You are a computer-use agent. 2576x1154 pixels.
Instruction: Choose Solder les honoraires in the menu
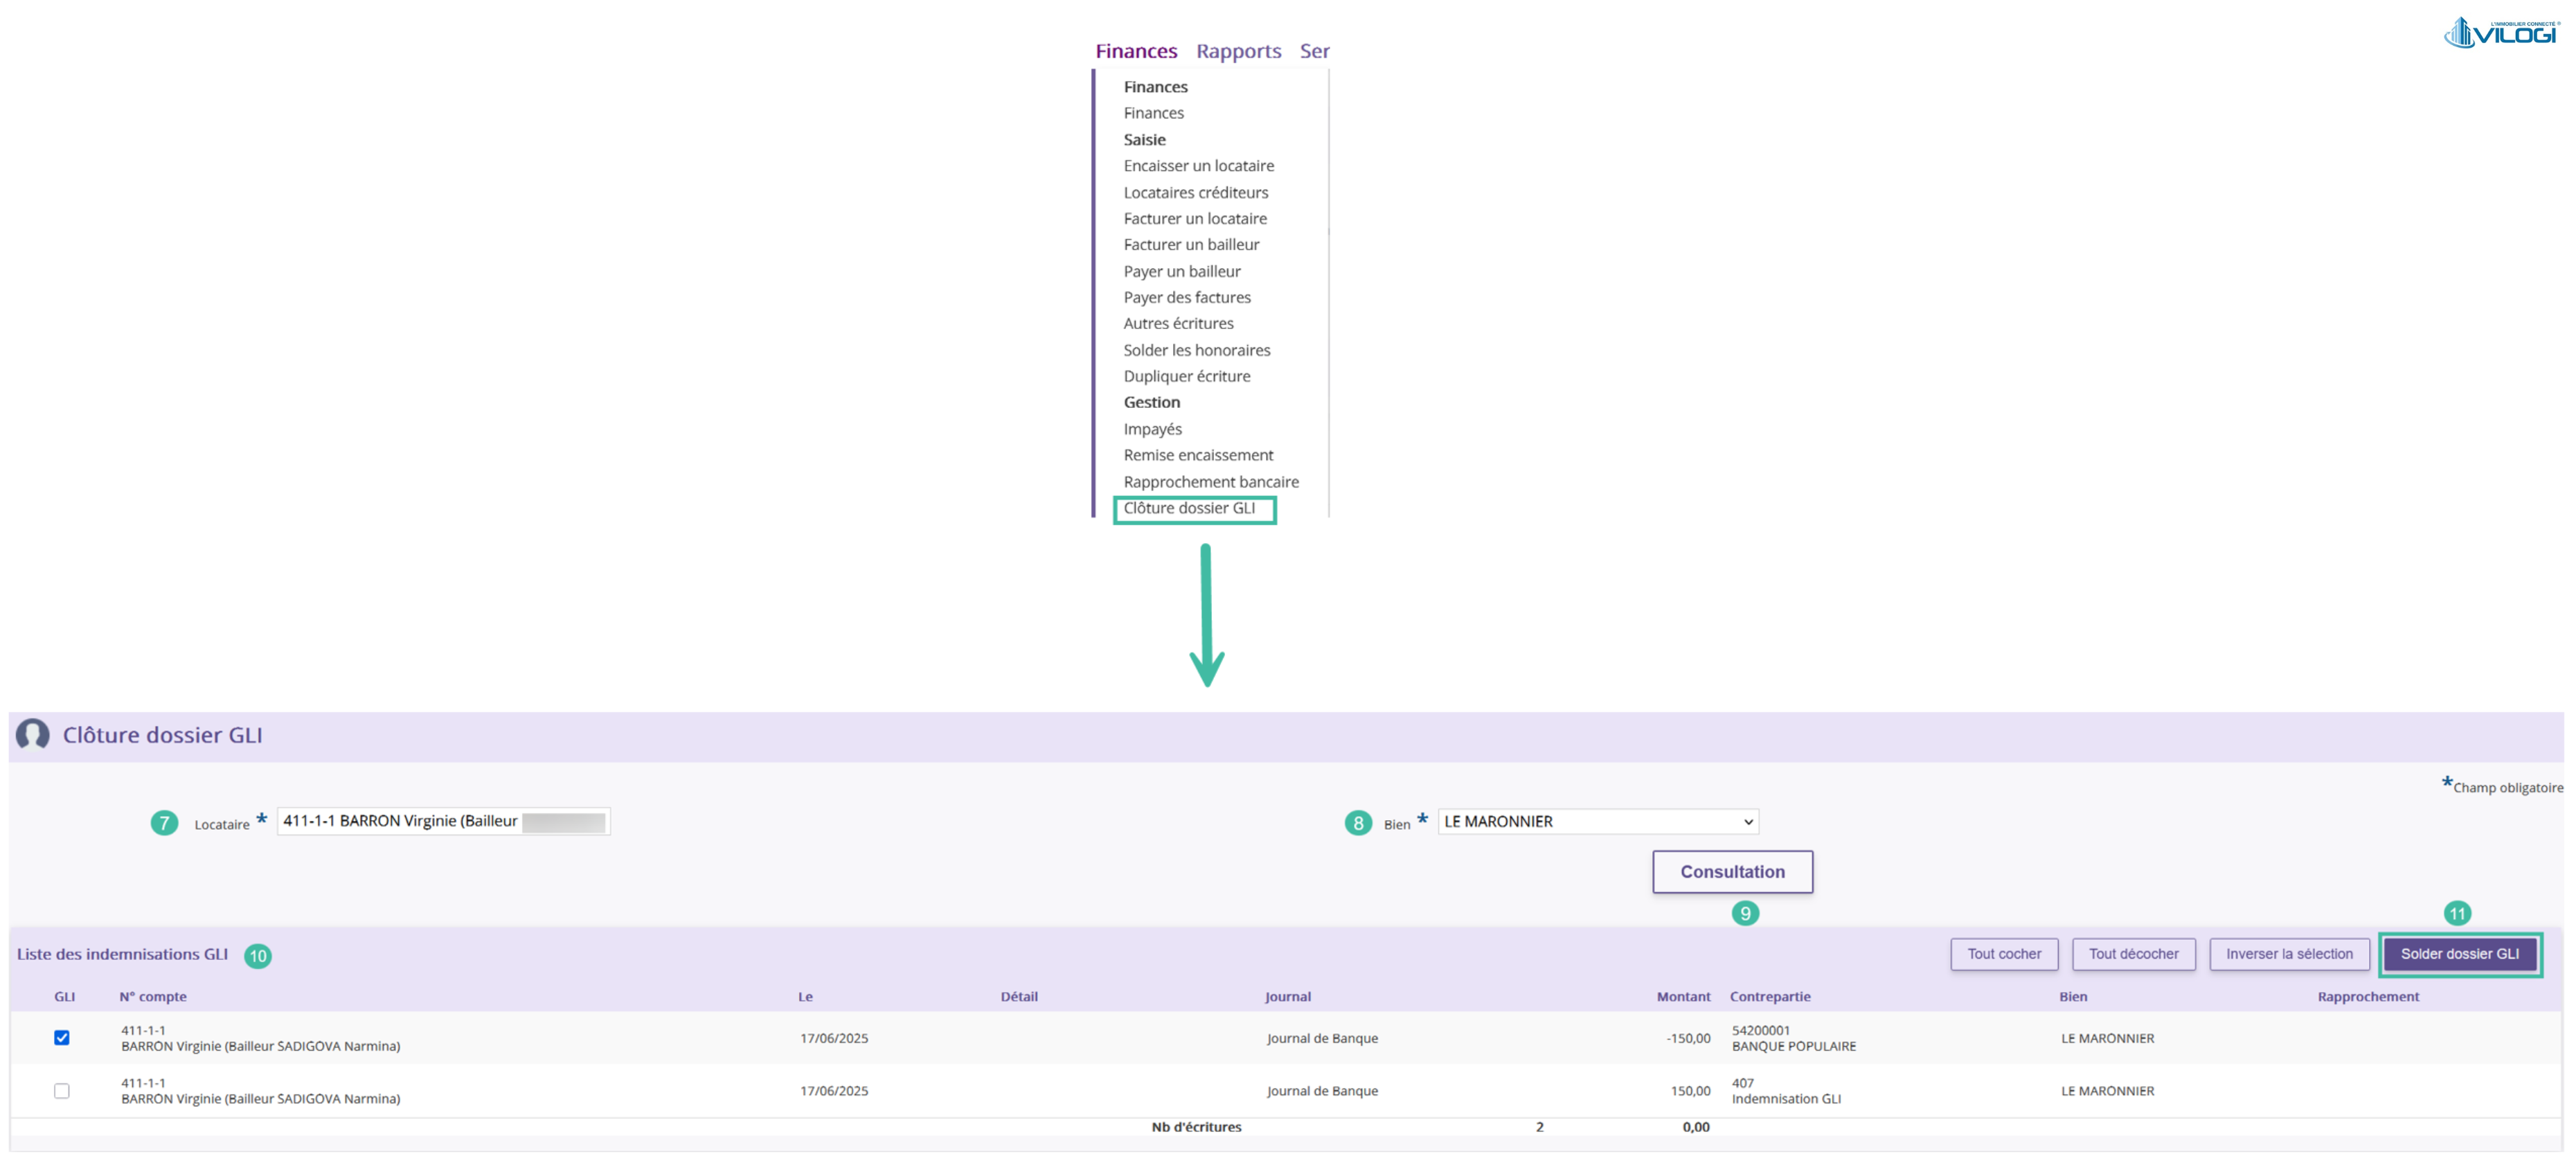tap(1196, 350)
